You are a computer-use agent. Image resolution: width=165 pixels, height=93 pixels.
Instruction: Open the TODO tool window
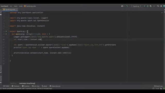(x=6, y=86)
